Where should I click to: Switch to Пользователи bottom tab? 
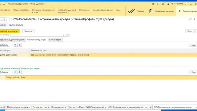pos(58,107)
